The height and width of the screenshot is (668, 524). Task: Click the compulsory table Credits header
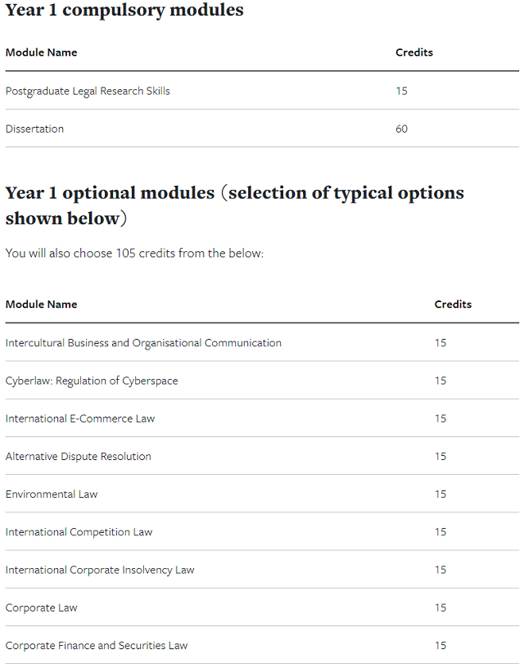[414, 52]
